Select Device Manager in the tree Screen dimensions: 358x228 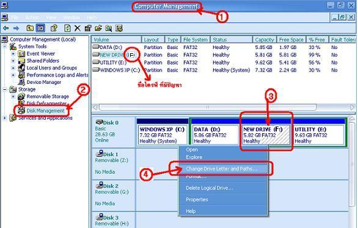[43, 82]
